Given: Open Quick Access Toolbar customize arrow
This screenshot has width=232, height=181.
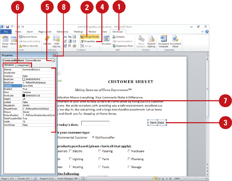Looking at the screenshot, I should click(23, 27).
